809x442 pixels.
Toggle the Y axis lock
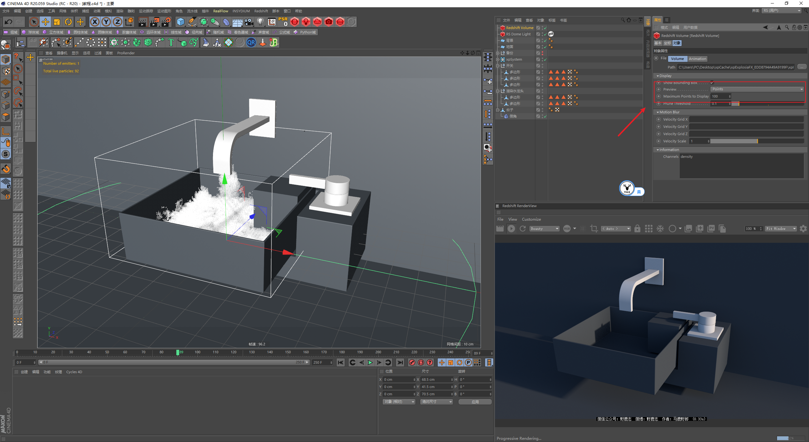106,22
